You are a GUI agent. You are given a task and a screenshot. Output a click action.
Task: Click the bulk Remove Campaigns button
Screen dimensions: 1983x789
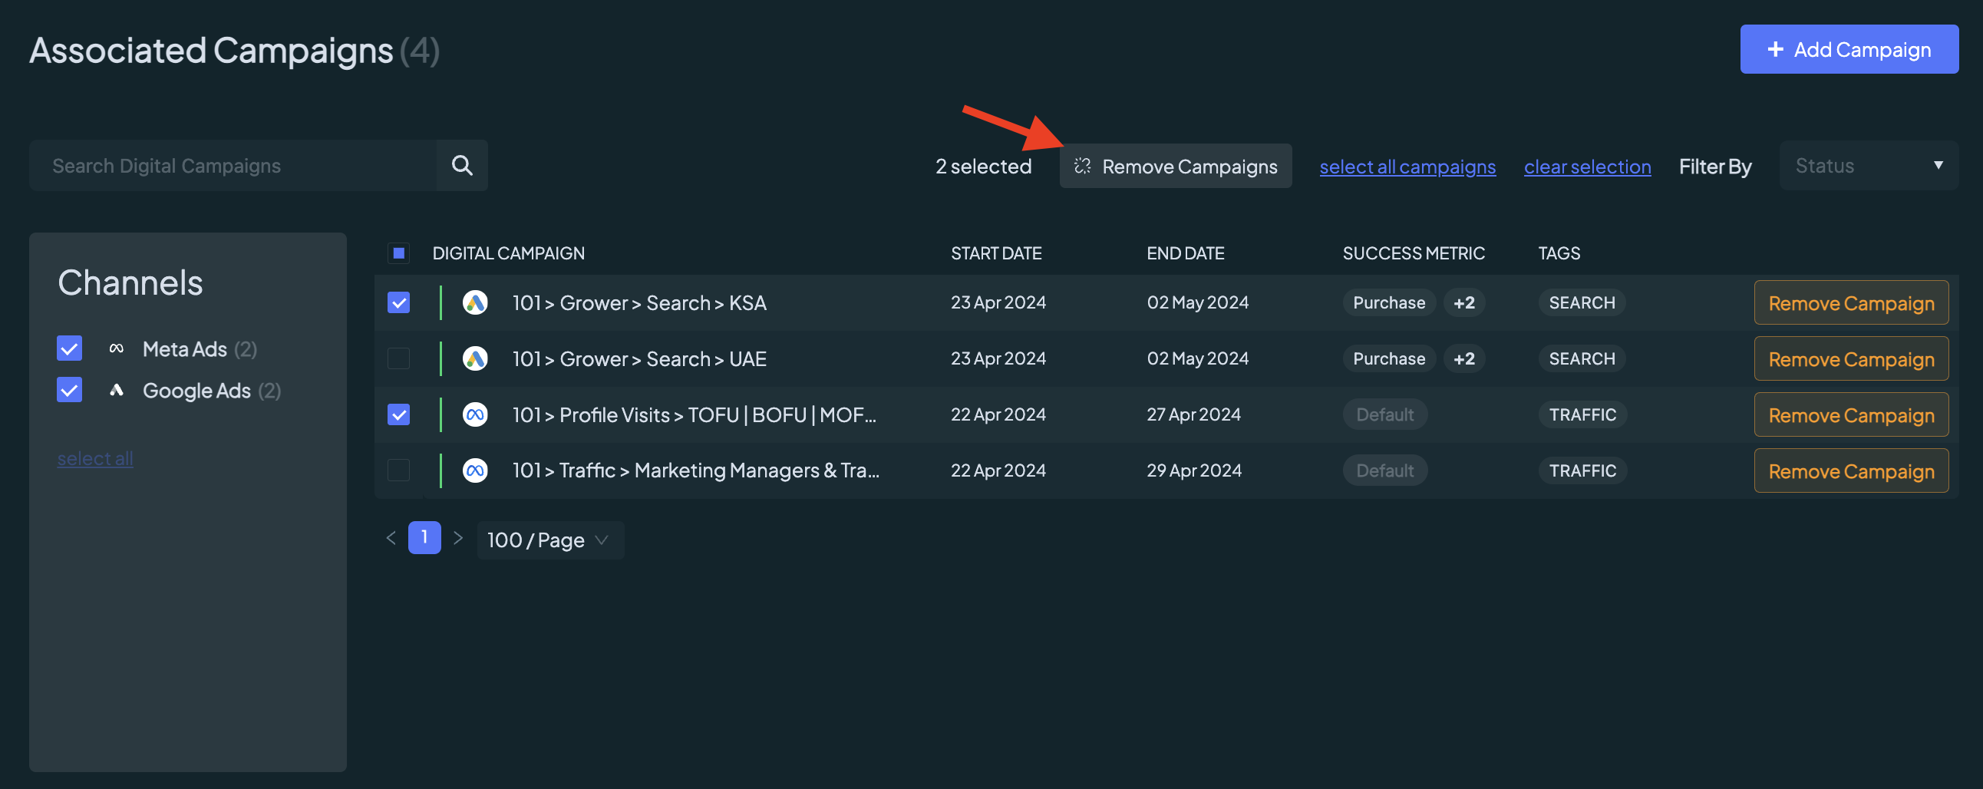[x=1176, y=167]
